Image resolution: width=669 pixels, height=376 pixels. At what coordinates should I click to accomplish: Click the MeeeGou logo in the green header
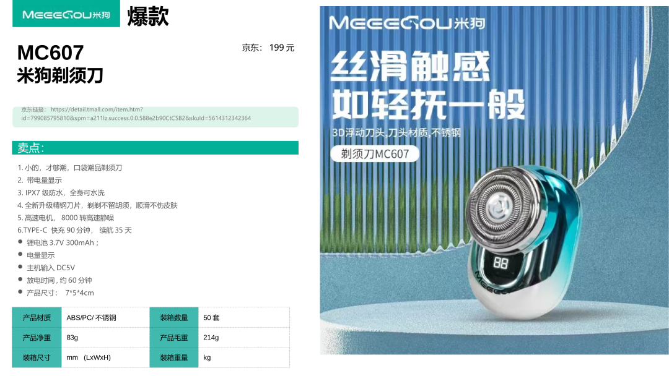pos(66,14)
